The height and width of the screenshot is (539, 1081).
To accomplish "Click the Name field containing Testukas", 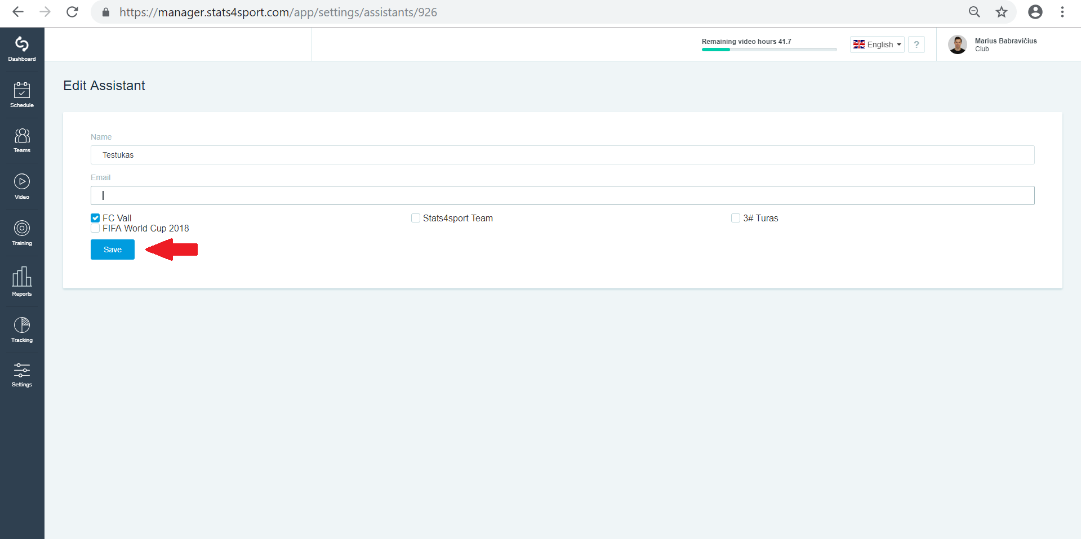I will [562, 155].
